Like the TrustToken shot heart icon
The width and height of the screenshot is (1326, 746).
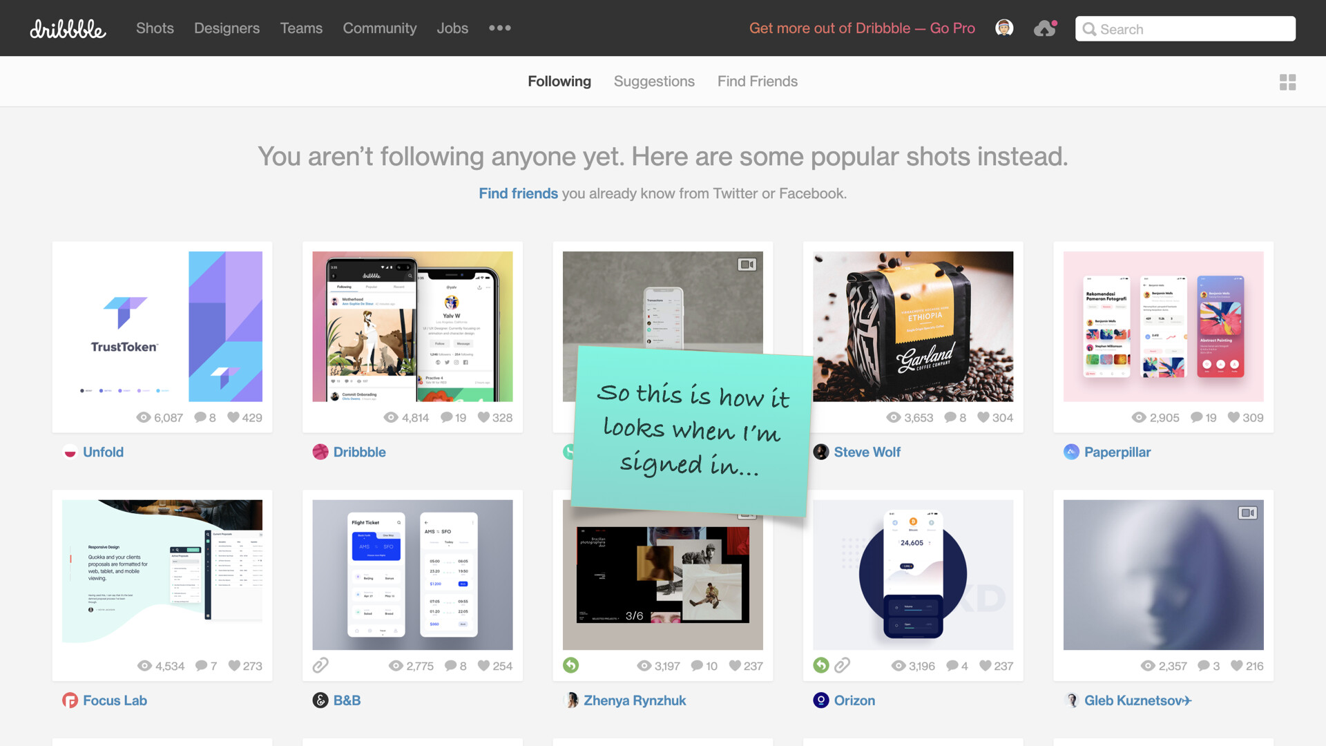tap(233, 417)
